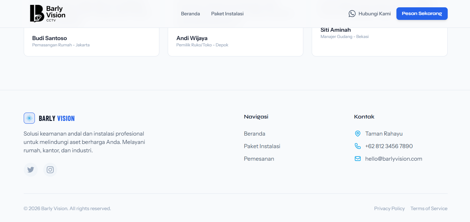Screen dimensions: 470x222
Task: Click the Kontak footer heading
Action: click(x=364, y=117)
